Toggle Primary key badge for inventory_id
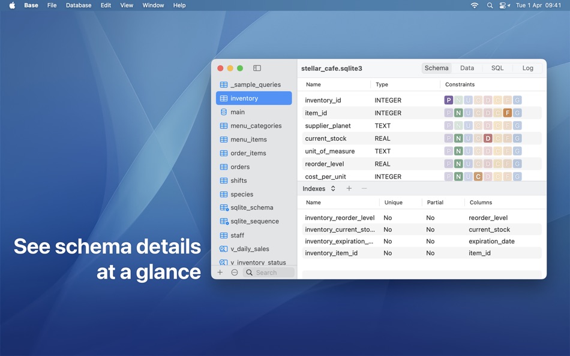 (449, 100)
